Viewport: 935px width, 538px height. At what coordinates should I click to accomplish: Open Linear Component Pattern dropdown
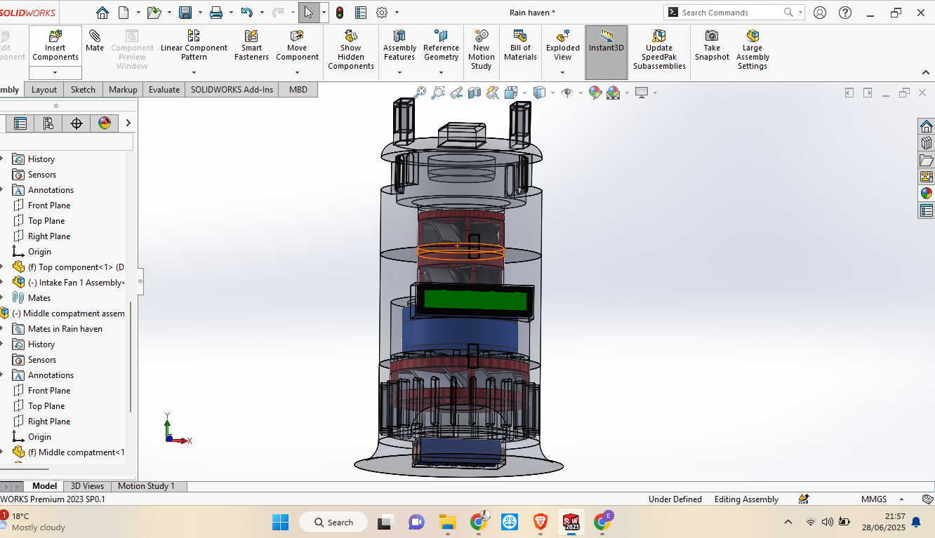[194, 72]
